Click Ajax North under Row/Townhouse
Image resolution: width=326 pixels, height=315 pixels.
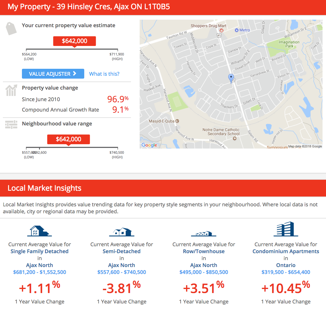point(204,265)
